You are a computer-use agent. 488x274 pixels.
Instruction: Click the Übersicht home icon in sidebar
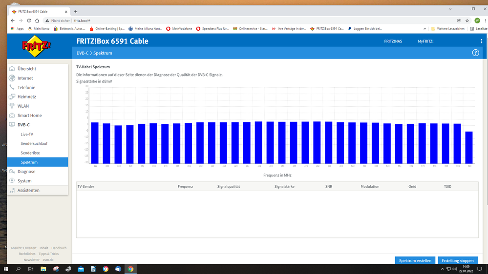pos(12,68)
